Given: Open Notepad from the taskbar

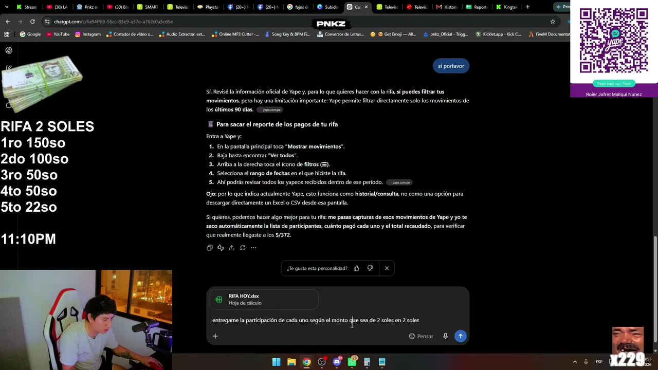Looking at the screenshot, I should (382, 362).
